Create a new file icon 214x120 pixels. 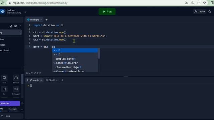[x=11, y=26]
